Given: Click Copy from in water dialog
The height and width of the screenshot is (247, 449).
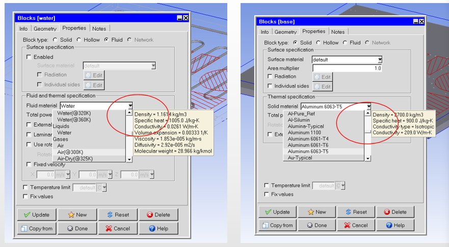Looking at the screenshot, I should tap(36, 229).
